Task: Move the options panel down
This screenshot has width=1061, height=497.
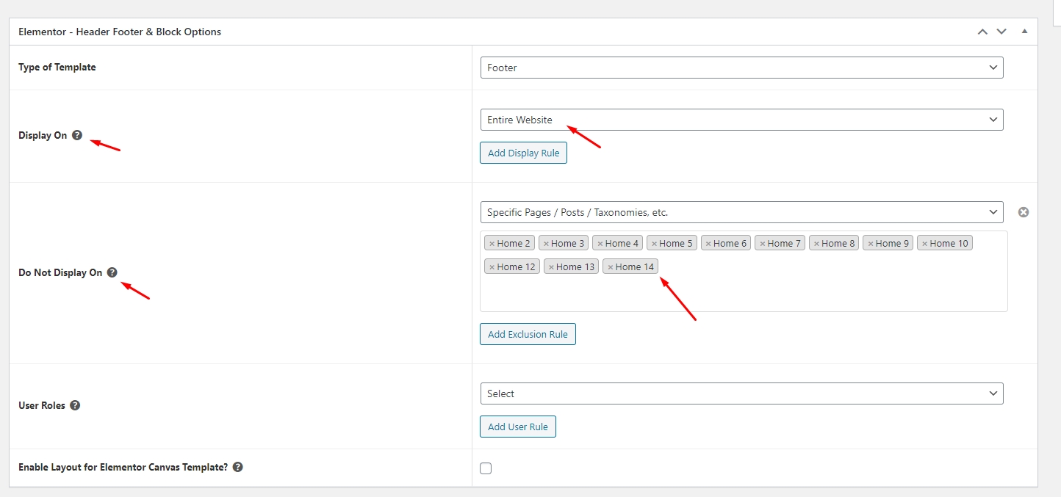Action: [1001, 32]
